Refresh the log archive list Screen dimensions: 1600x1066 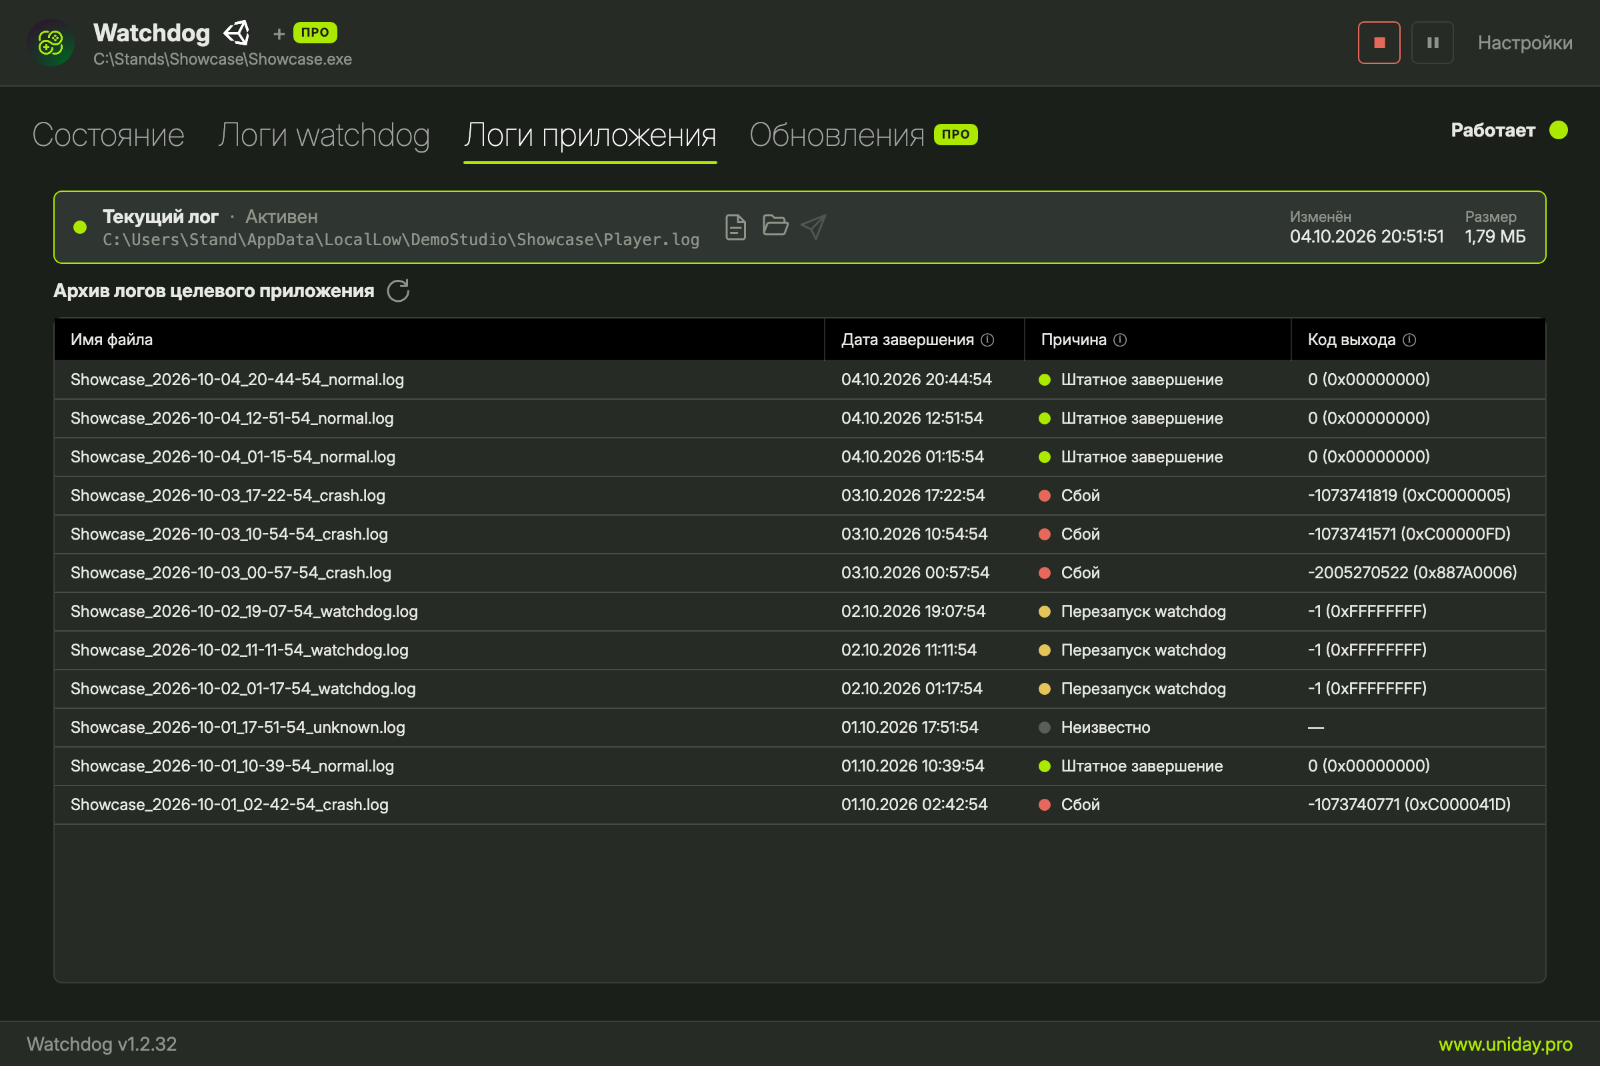(398, 291)
